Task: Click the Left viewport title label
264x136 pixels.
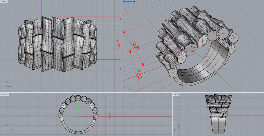Action: coord(176,94)
